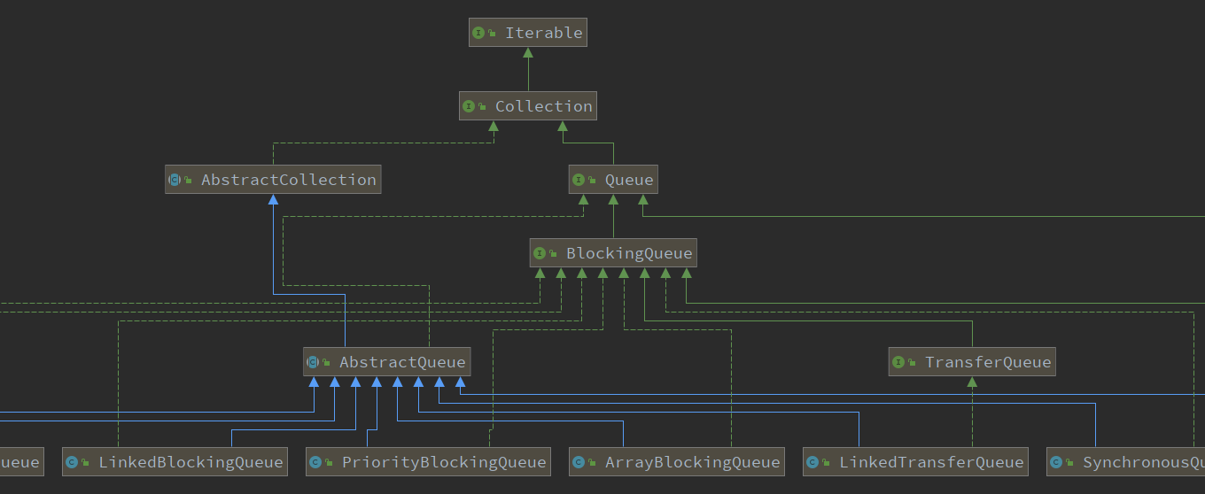Image resolution: width=1205 pixels, height=494 pixels.
Task: Click the class icon beside ArrayBlockingQueue
Action: coord(579,463)
